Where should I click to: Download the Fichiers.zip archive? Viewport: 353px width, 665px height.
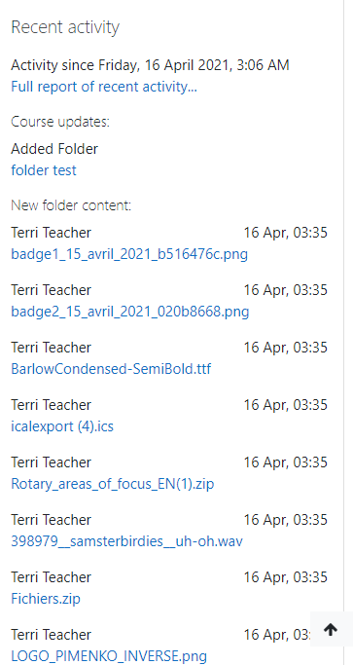(46, 599)
